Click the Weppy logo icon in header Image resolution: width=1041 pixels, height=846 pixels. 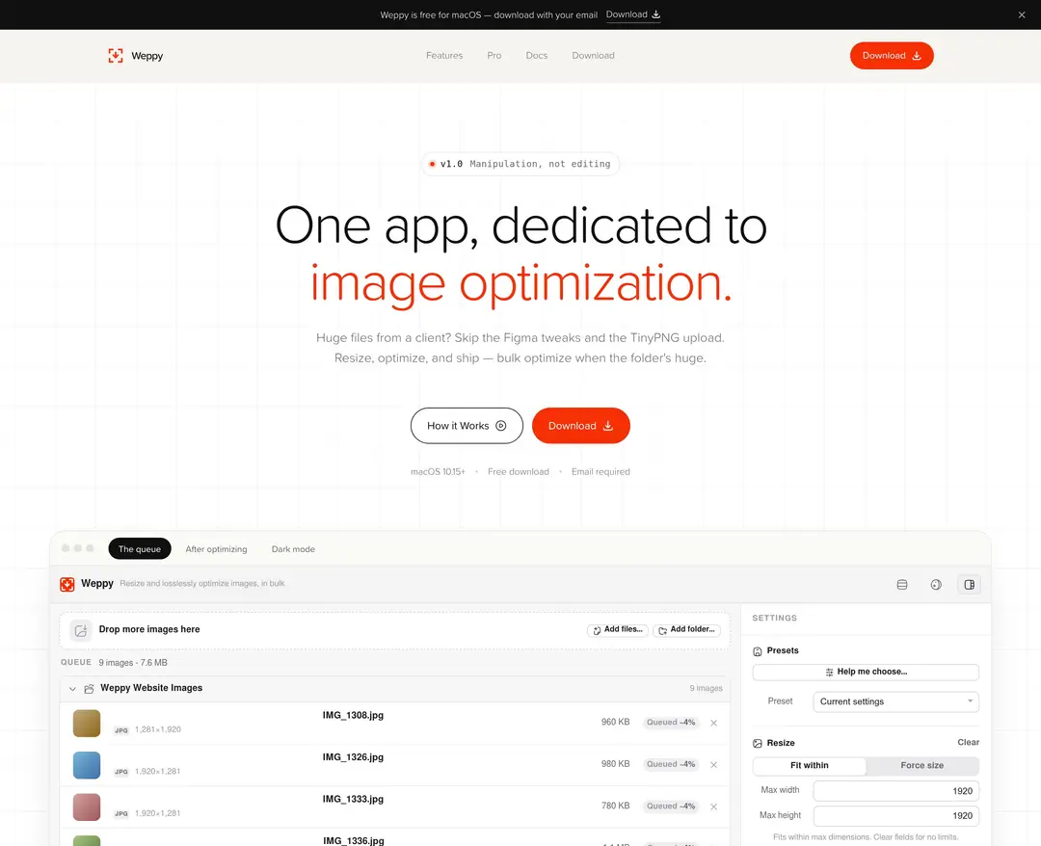[116, 56]
